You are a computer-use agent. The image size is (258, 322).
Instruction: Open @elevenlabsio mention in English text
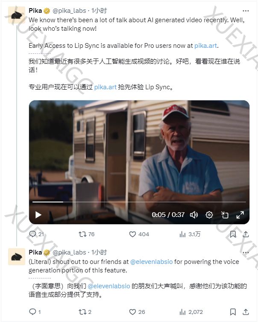(x=151, y=261)
